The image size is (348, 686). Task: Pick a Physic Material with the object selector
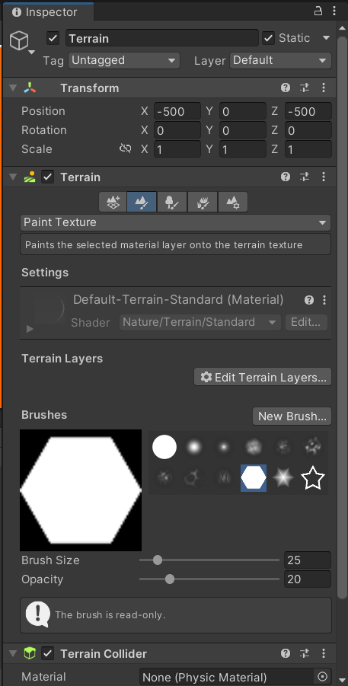coord(322,677)
